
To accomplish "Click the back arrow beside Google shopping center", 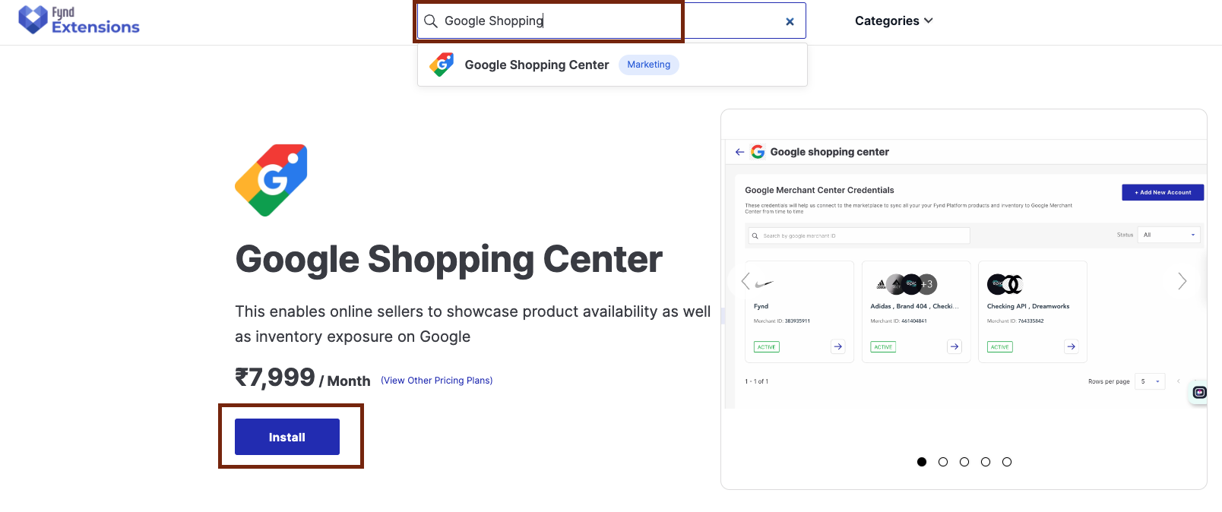I will click(739, 152).
